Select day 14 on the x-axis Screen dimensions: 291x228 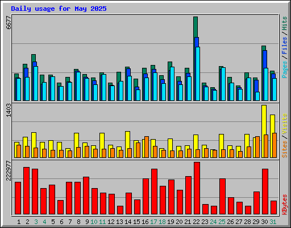click(x=128, y=222)
